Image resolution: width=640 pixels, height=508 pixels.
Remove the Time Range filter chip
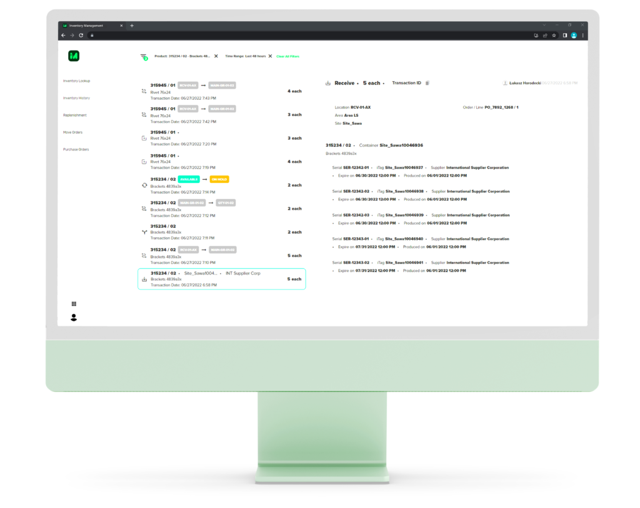click(270, 56)
